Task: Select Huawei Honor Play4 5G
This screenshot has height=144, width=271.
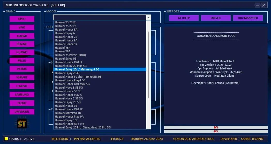Action: click(x=100, y=80)
